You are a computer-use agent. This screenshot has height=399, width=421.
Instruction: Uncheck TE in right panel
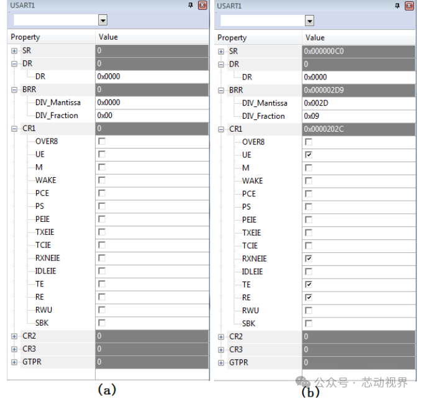tap(309, 284)
